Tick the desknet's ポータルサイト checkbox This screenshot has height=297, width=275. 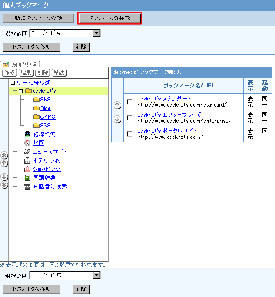point(130,134)
